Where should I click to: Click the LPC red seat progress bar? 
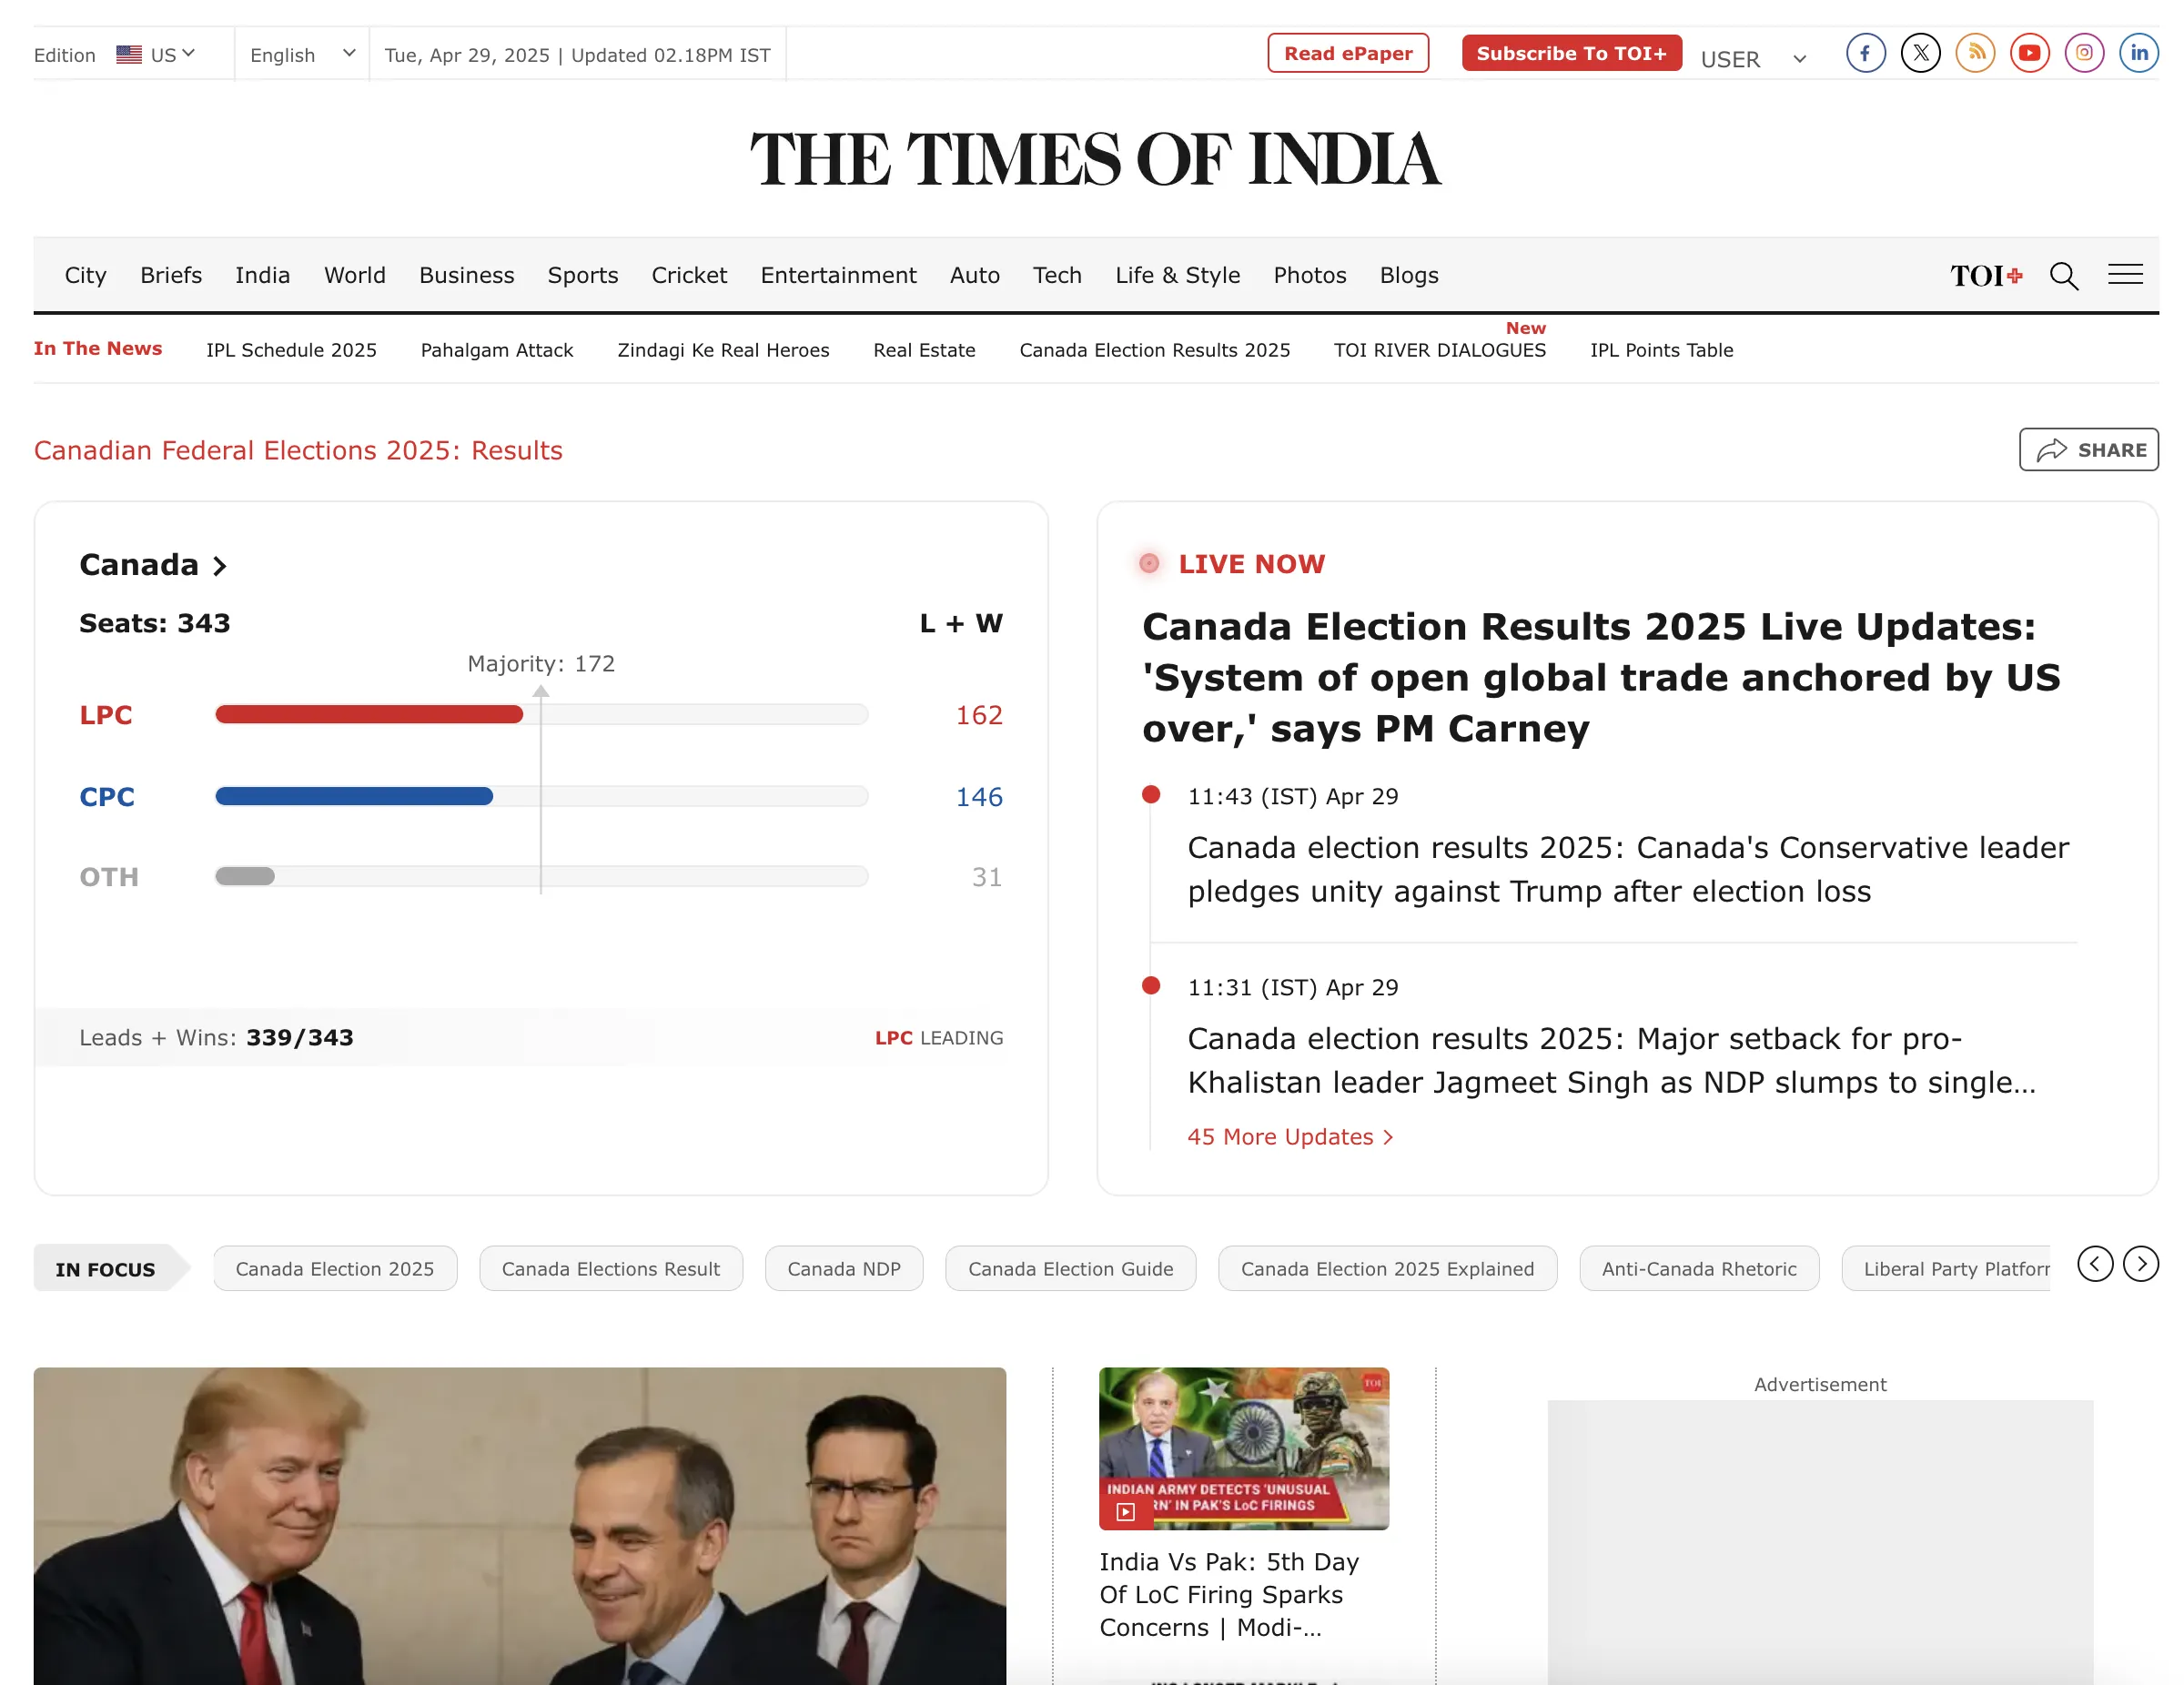369,714
